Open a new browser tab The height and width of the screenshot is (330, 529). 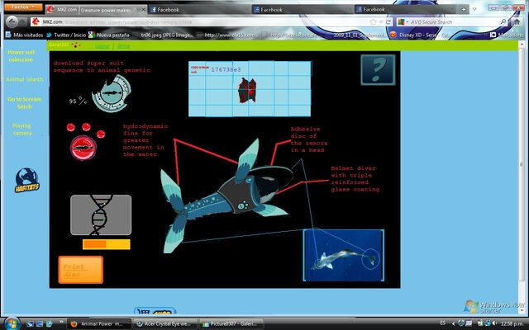[x=464, y=9]
